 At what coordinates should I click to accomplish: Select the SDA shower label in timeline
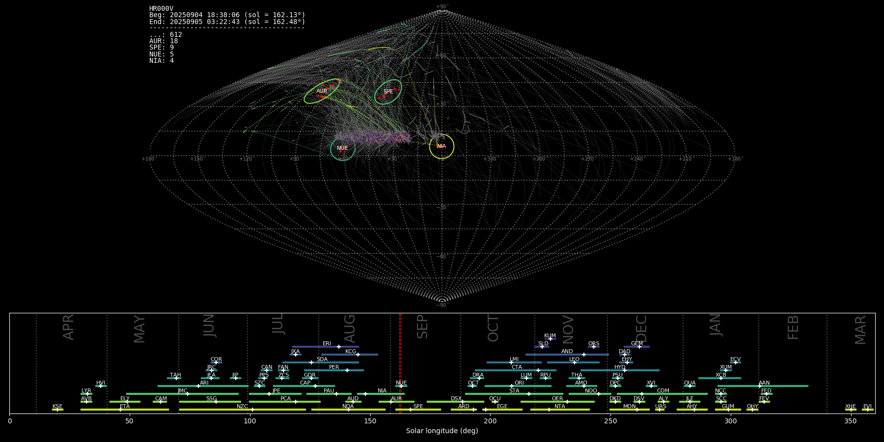(x=322, y=359)
